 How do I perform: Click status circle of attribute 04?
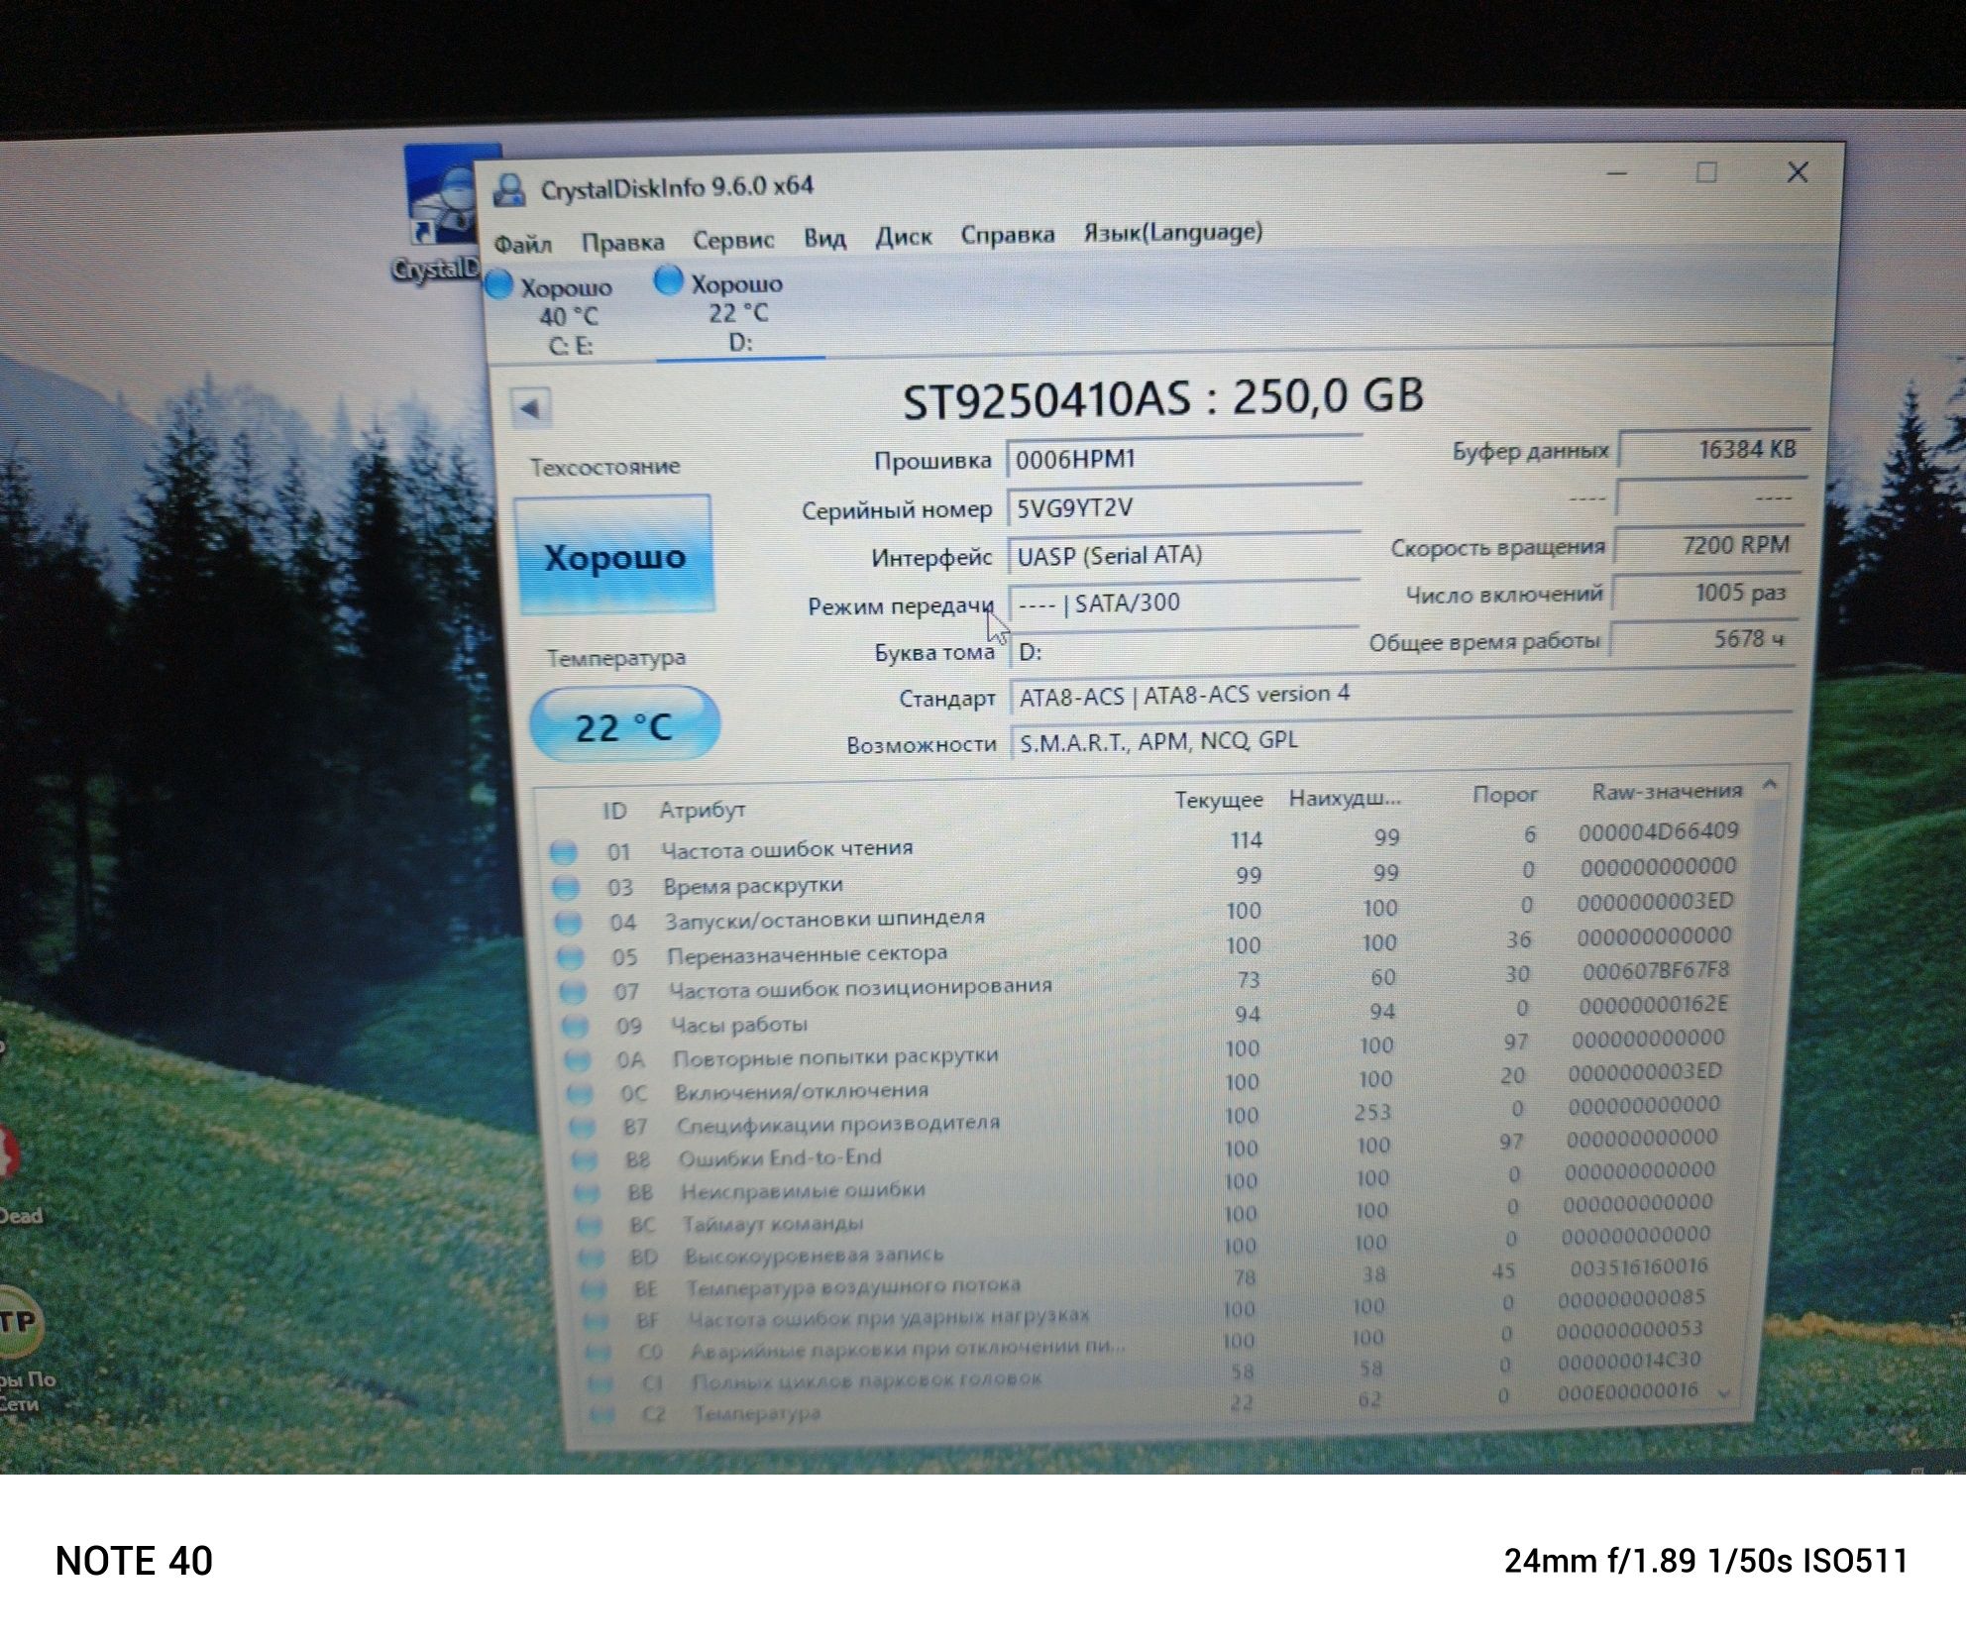[x=568, y=923]
